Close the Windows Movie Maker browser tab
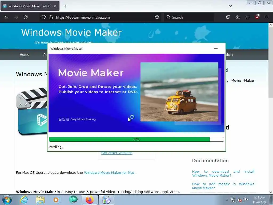Screen dimensions: 273x205 pos(55,6)
